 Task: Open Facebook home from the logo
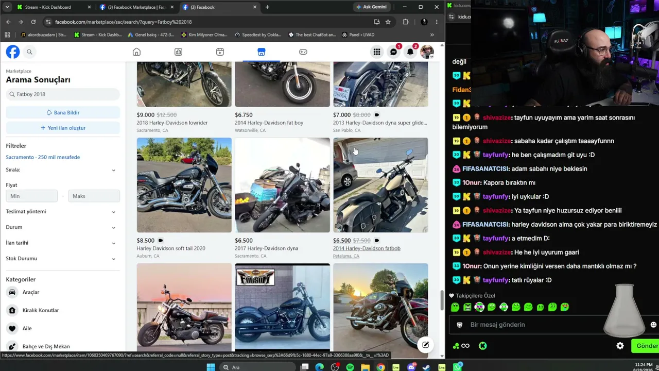[13, 52]
